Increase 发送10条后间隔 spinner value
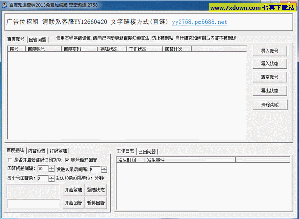Viewport: 299px width, 219px height. click(x=104, y=168)
